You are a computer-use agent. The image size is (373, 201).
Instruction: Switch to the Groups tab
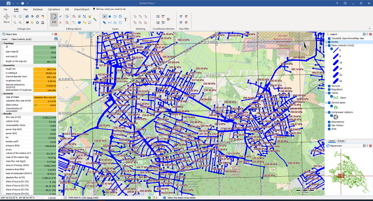[x=341, y=141]
